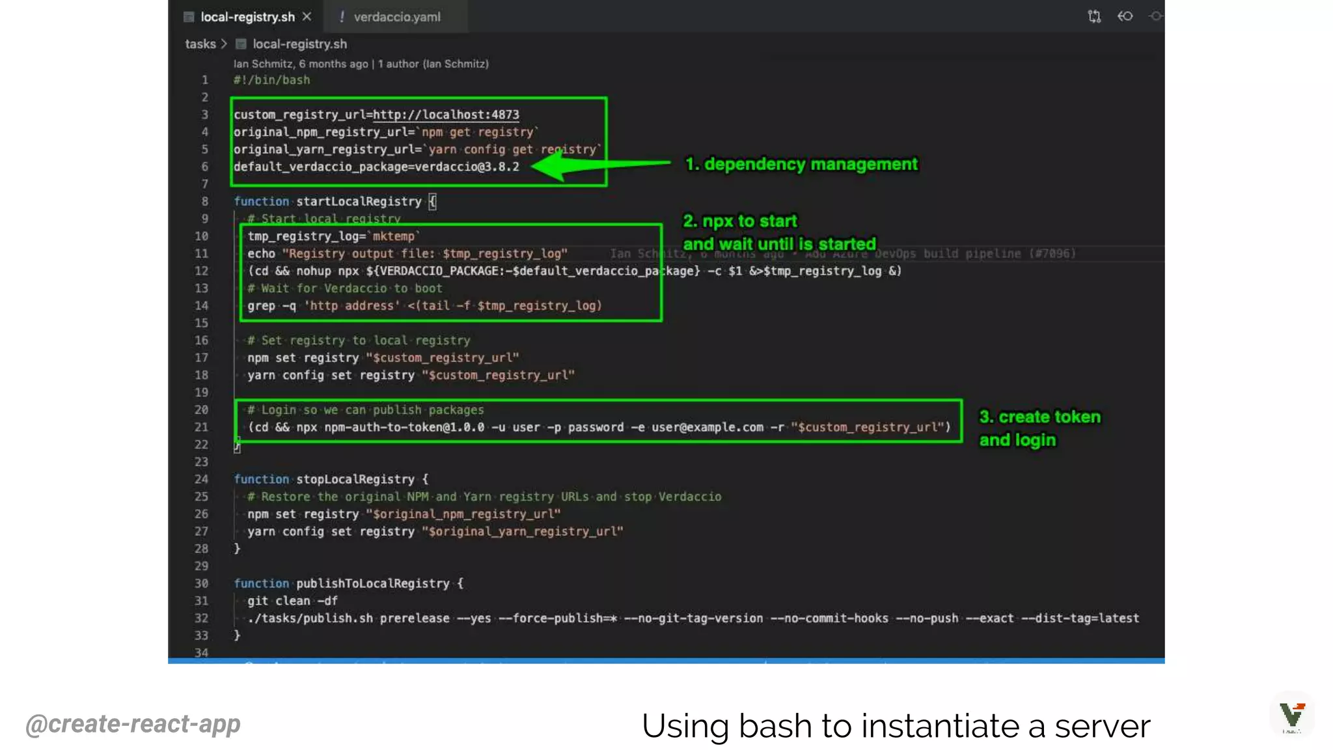
Task: Open previous revision arrow-circle icon
Action: [x=1125, y=16]
